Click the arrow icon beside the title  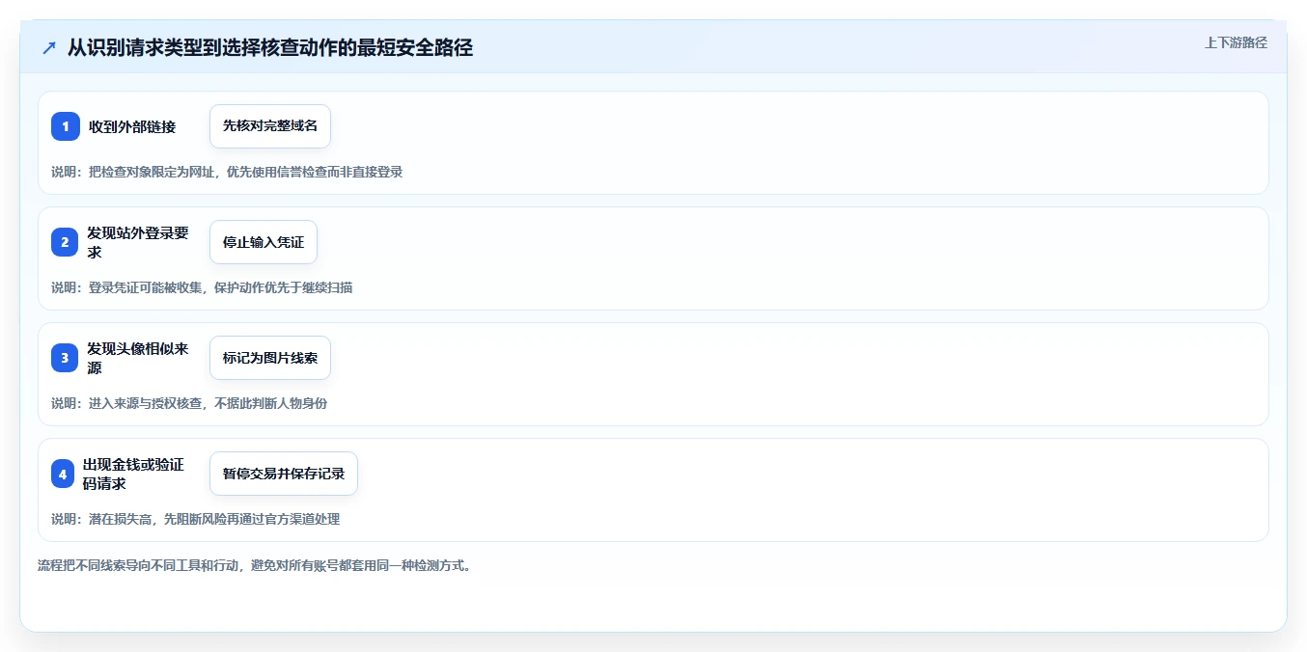[x=49, y=48]
